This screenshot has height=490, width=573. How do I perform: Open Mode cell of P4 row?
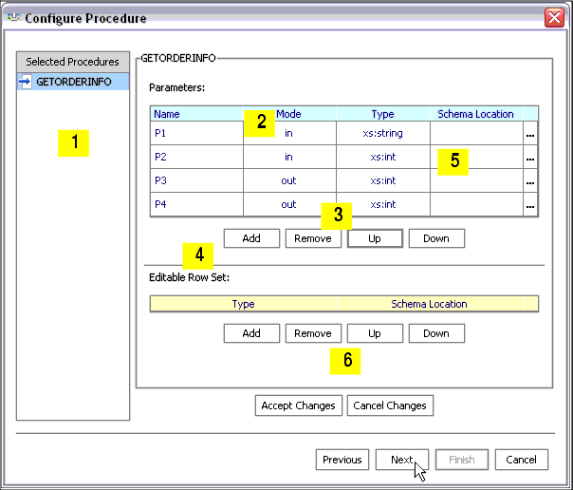[289, 204]
